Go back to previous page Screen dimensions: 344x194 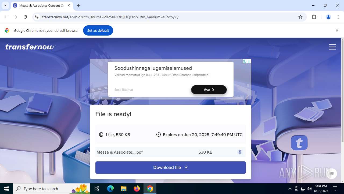click(6, 17)
